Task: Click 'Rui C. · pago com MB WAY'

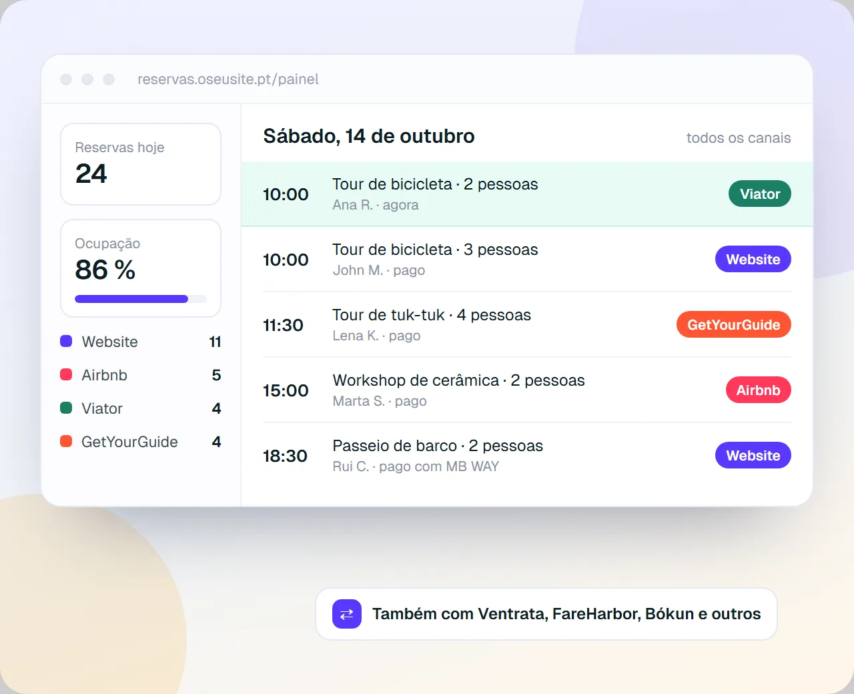Action: pyautogui.click(x=416, y=466)
